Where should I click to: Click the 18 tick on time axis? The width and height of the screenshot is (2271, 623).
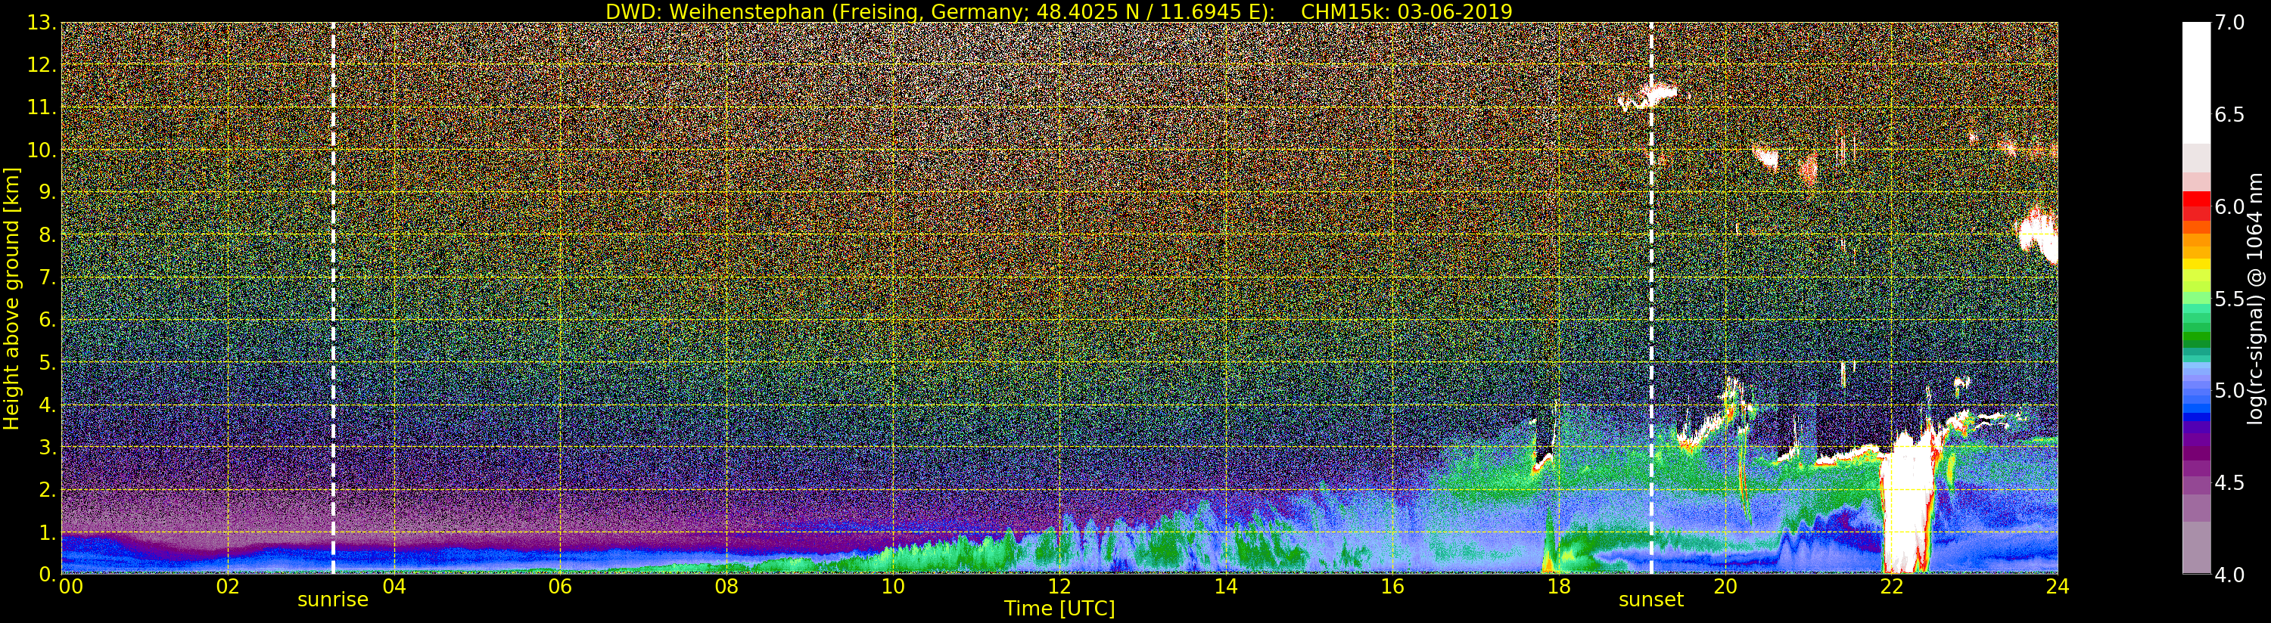[1559, 586]
